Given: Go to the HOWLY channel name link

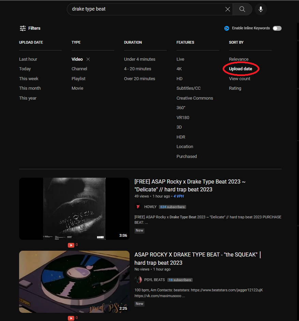Looking at the screenshot, I should click(x=150, y=207).
